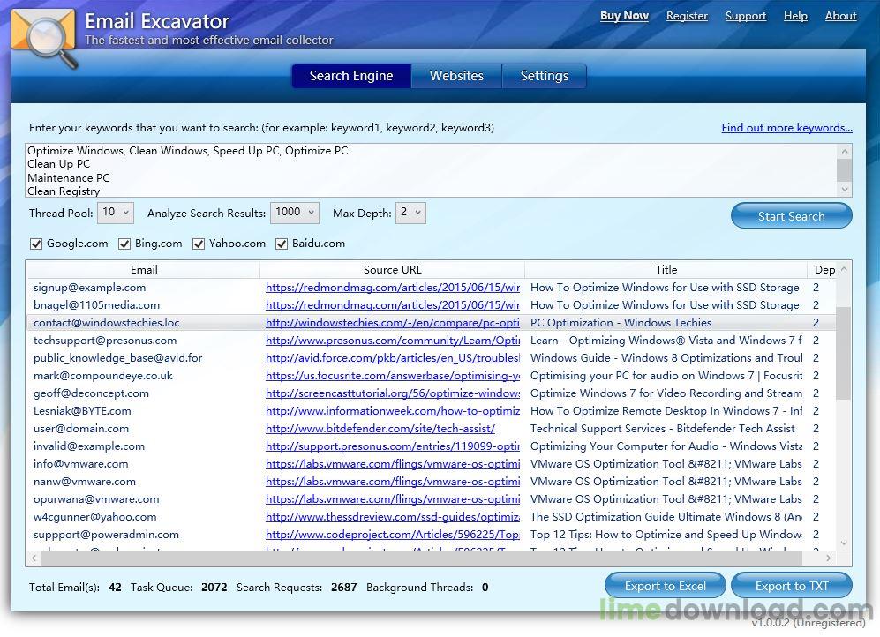880x637 pixels.
Task: Open the Max Depth dropdown
Action: click(410, 213)
